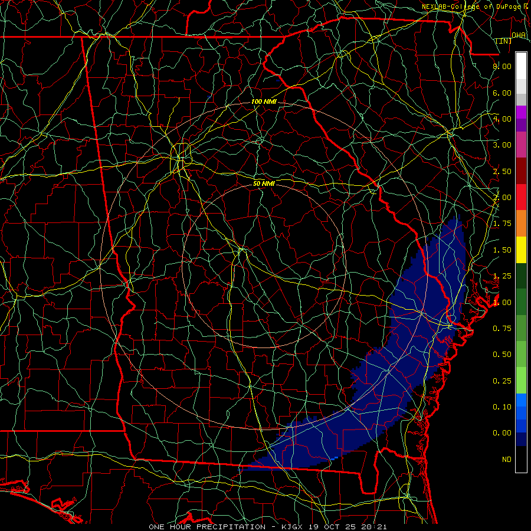Pick the pink swatch in the legend
Image resolution: width=531 pixels, height=531 pixels.
pyautogui.click(x=521, y=145)
